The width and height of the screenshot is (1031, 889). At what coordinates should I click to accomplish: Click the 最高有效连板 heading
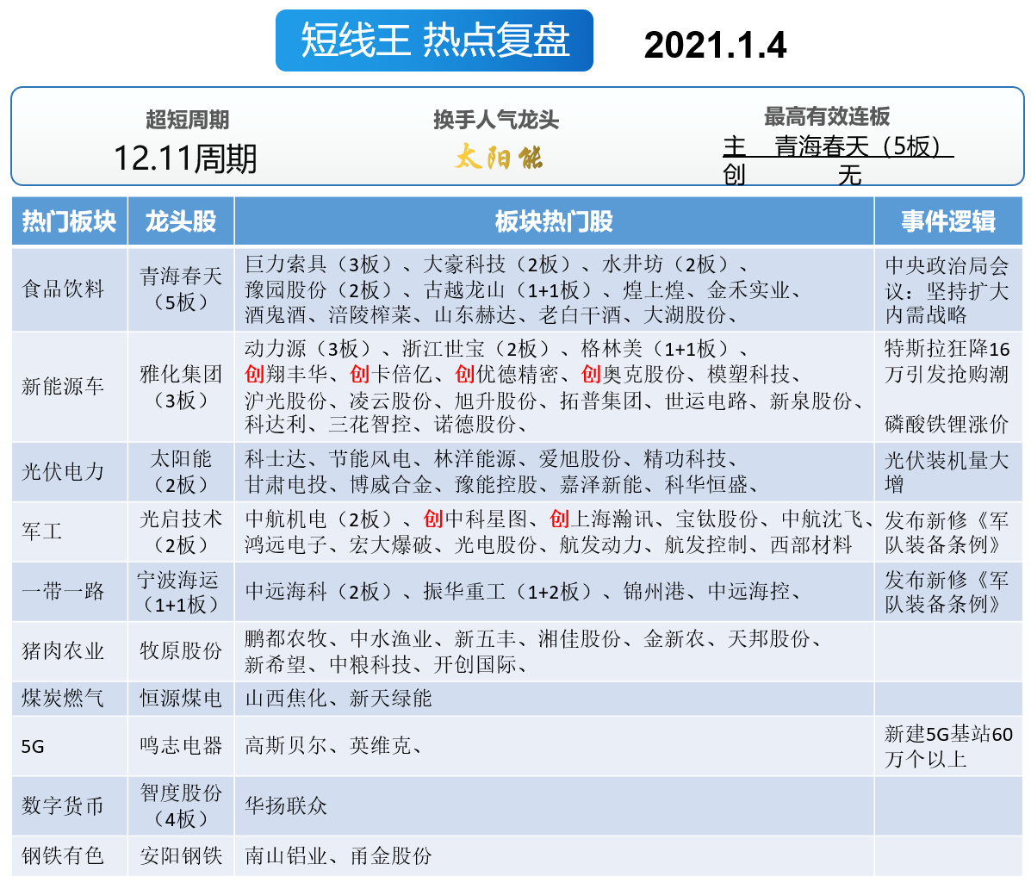tap(827, 116)
